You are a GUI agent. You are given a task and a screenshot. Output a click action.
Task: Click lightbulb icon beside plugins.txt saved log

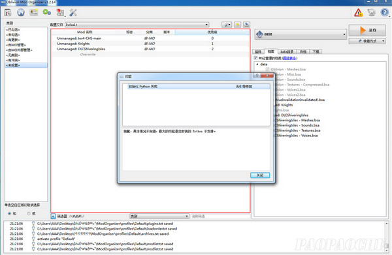click(x=33, y=223)
